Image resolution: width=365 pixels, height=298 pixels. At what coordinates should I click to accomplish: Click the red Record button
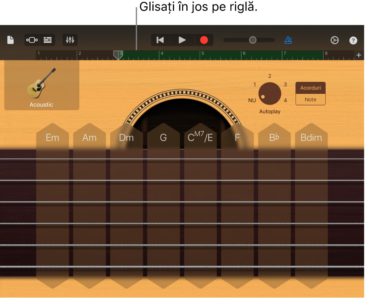pos(204,40)
